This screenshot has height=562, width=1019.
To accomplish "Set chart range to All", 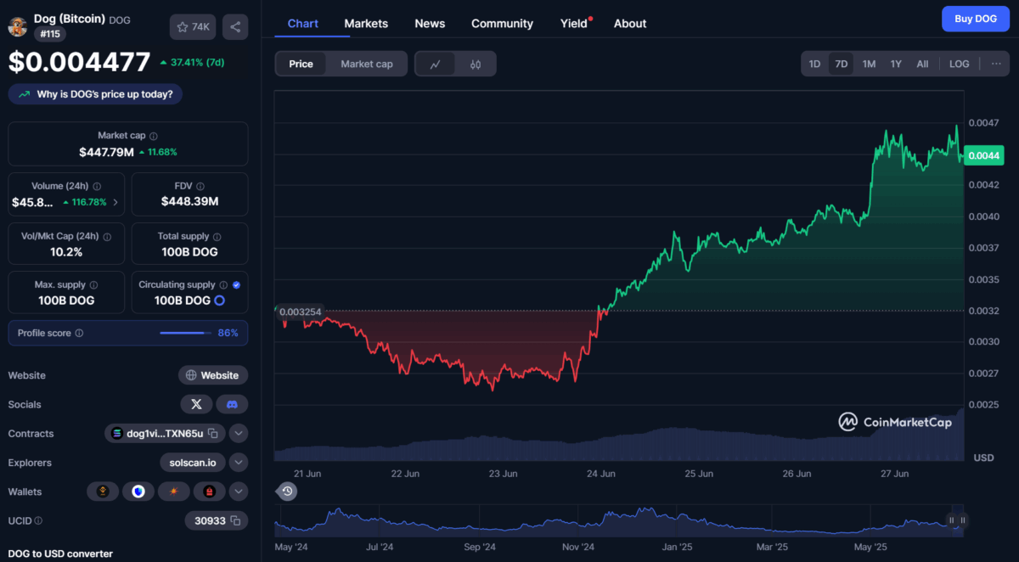I will [922, 64].
